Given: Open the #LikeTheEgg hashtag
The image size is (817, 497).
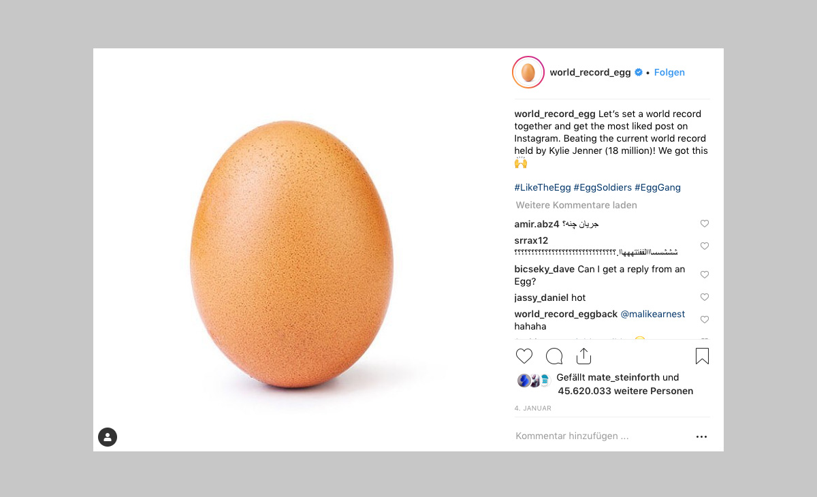Looking at the screenshot, I should pos(542,187).
